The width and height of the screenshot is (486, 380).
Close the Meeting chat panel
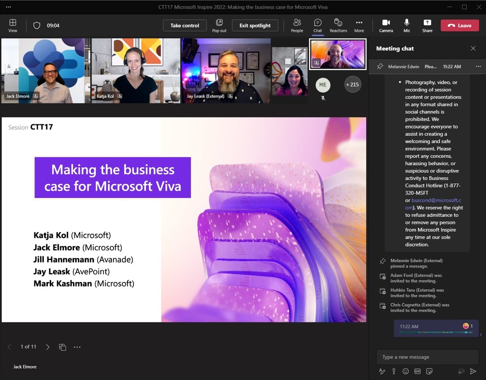click(x=473, y=48)
